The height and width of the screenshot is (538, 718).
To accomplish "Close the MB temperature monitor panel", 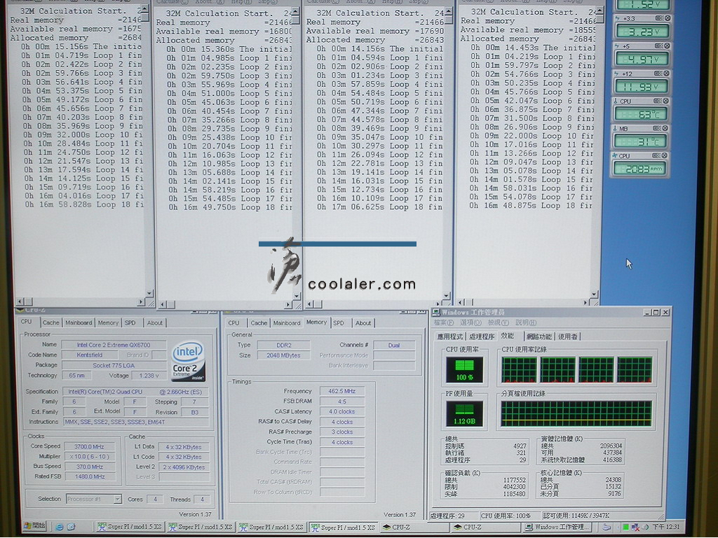I will (665, 129).
